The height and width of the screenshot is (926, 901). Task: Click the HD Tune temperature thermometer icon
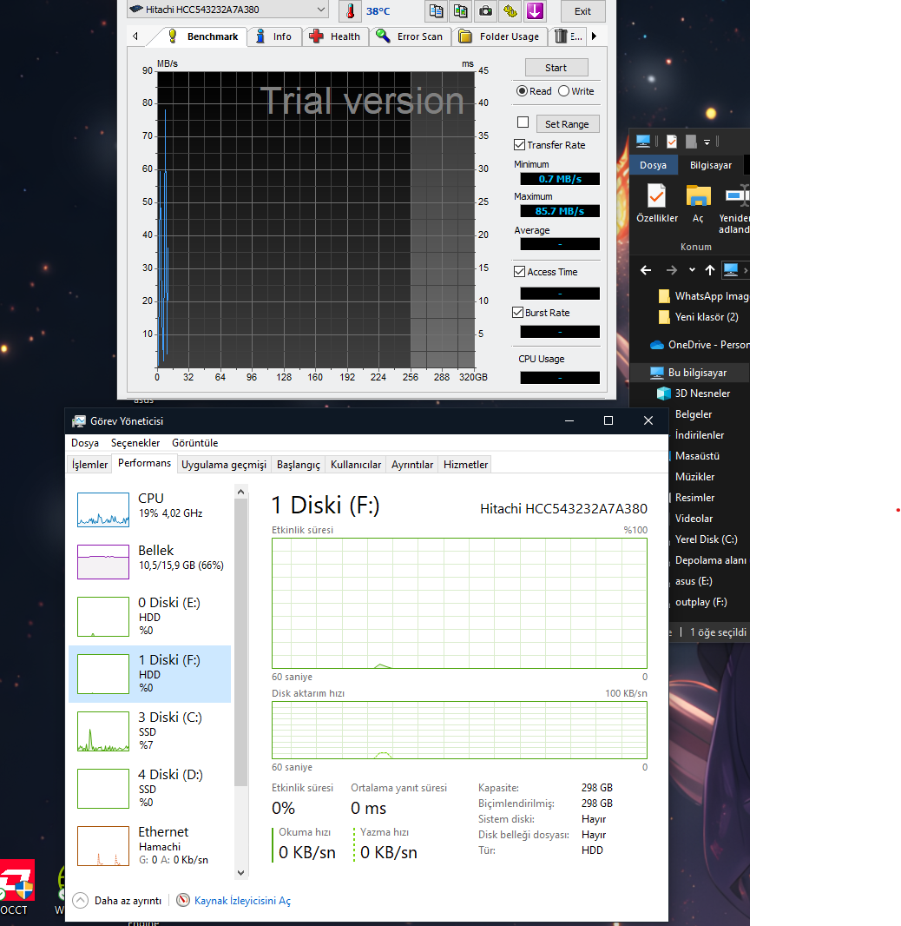(351, 10)
